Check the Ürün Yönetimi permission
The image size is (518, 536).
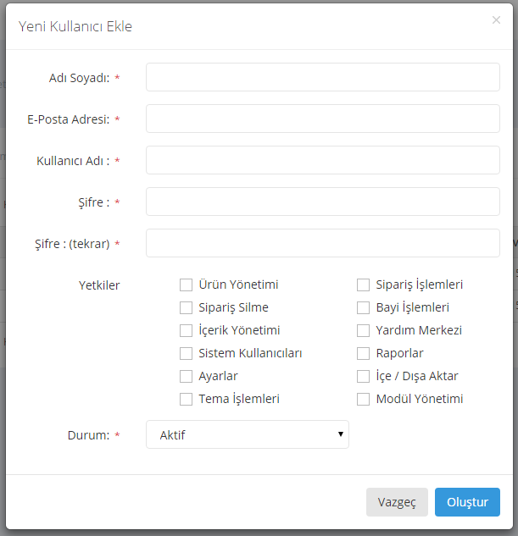186,285
